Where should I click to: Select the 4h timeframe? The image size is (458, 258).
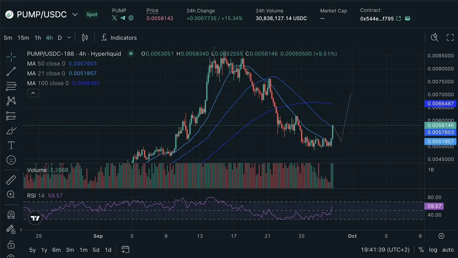[x=49, y=38]
